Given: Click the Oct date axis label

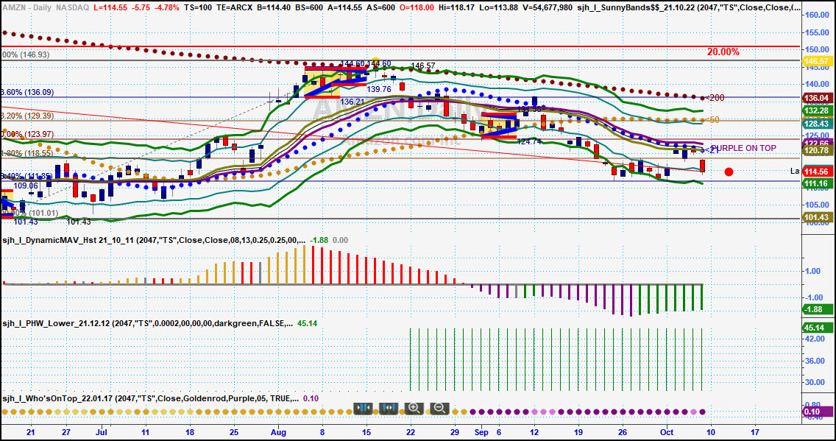Looking at the screenshot, I should 666,432.
